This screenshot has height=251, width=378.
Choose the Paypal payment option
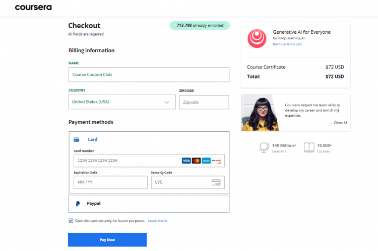(x=93, y=204)
